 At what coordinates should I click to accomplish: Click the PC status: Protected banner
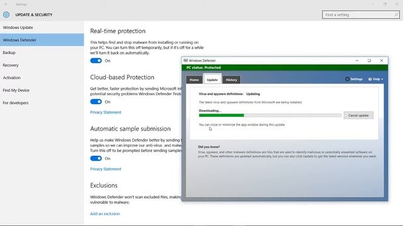point(285,68)
